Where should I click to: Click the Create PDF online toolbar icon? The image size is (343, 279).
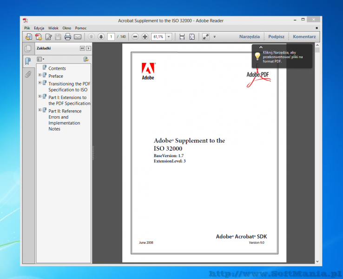pyautogui.click(x=28, y=37)
